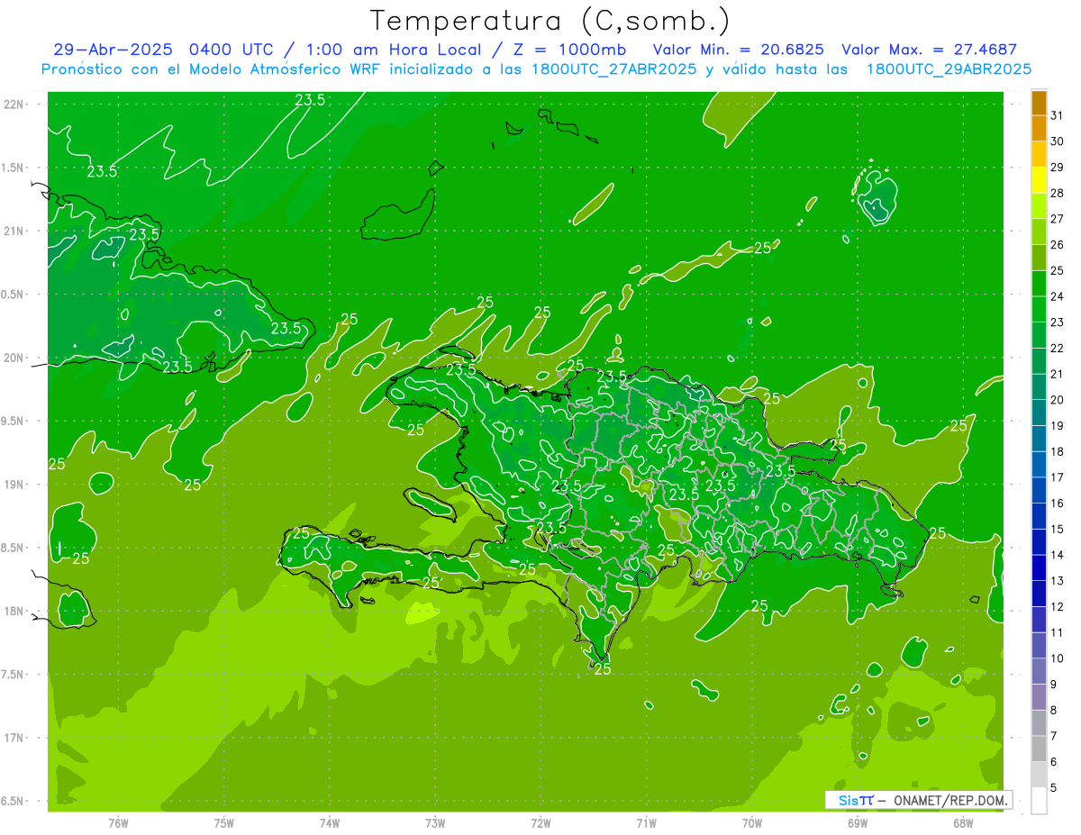Select the "75W" longitude axis label
The height and width of the screenshot is (835, 1081).
tap(224, 823)
